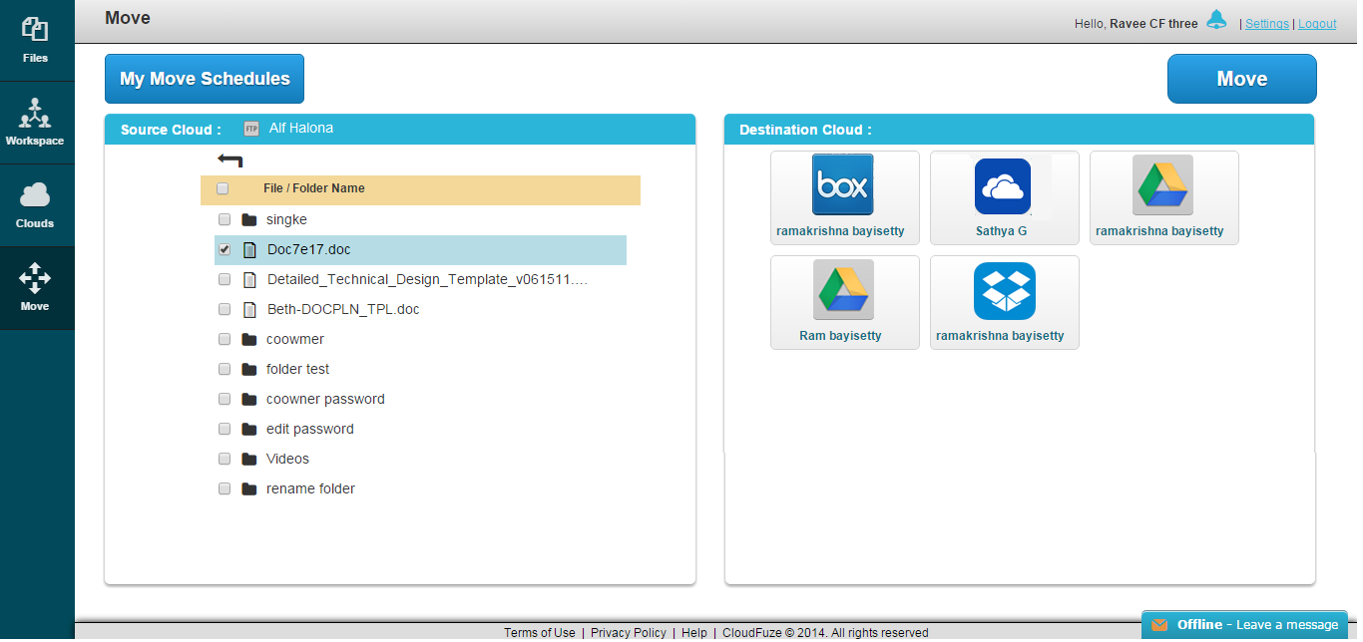Image resolution: width=1363 pixels, height=642 pixels.
Task: Select the Beth-DOCPLN_TPL.doc file name
Action: [343, 309]
